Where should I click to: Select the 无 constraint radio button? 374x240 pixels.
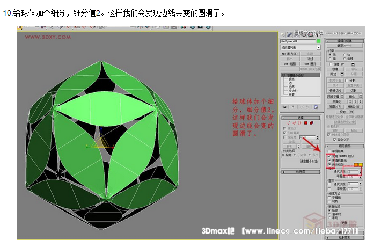click(x=330, y=55)
